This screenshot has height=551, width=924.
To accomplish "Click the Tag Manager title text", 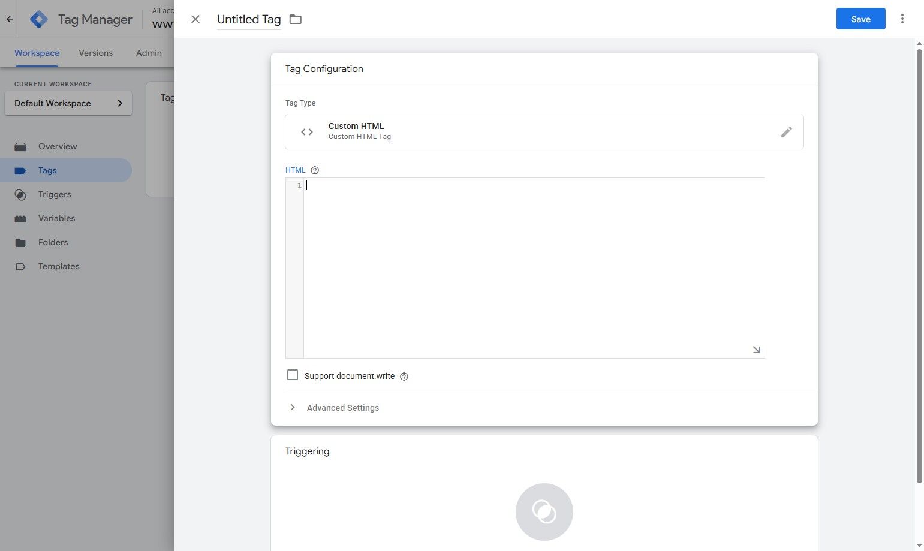I will click(95, 19).
